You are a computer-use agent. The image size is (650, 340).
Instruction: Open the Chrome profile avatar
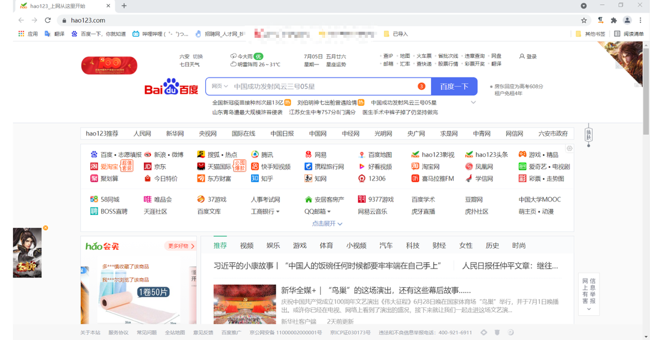[627, 20]
